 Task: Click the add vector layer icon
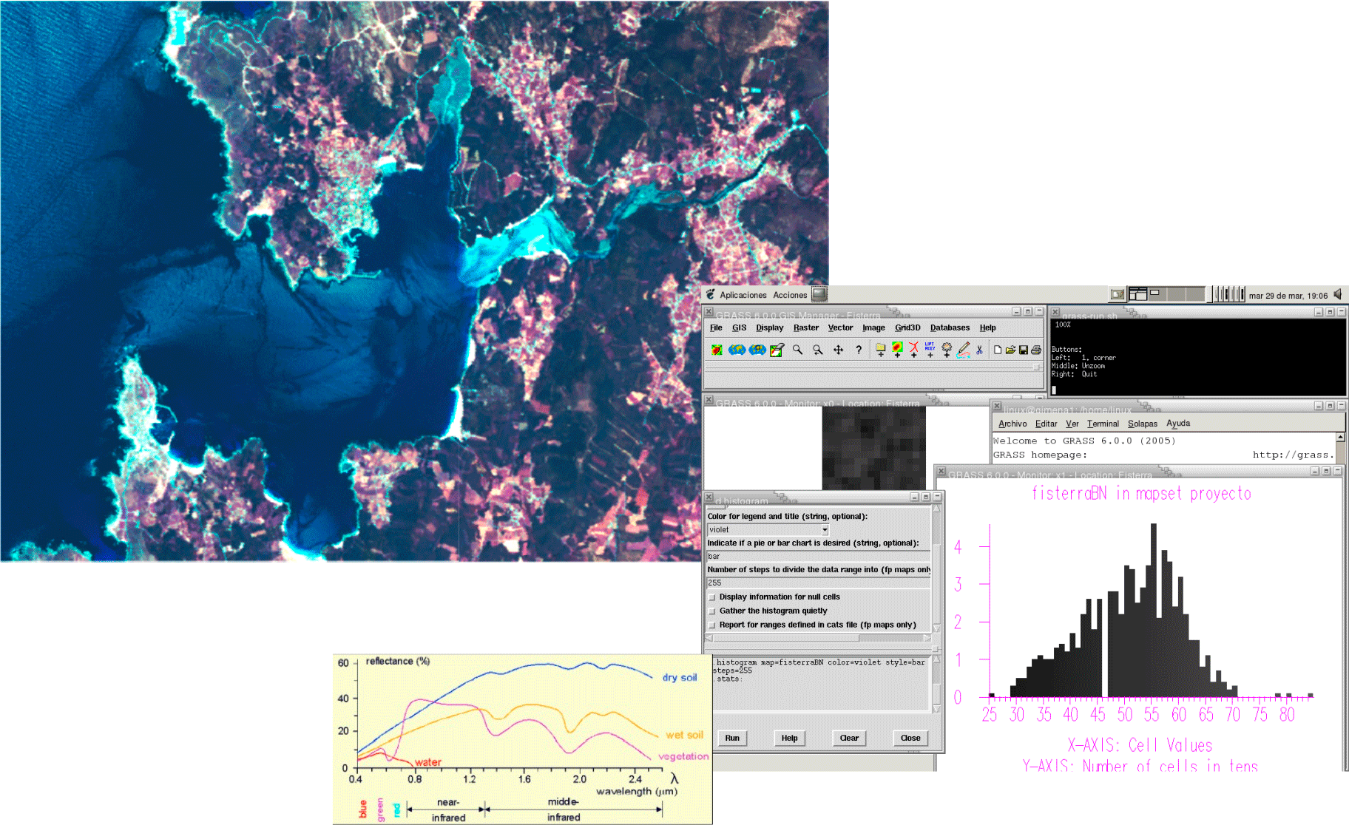(x=913, y=350)
